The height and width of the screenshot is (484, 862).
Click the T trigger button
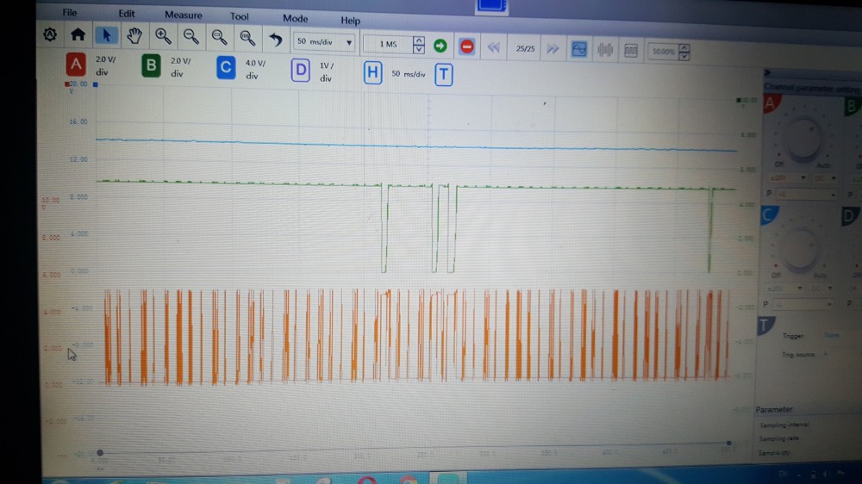click(443, 75)
